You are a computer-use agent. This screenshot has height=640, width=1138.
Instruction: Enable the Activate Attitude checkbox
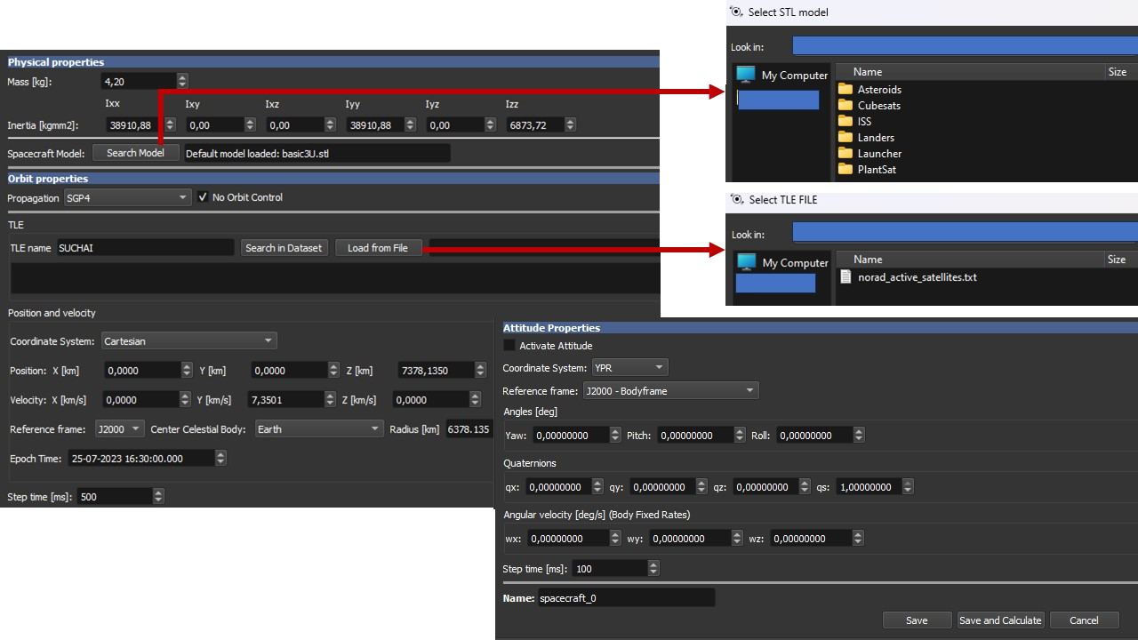509,346
